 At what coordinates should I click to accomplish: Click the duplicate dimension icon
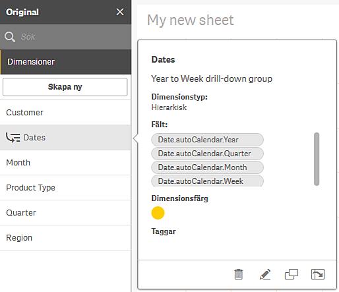(x=292, y=274)
